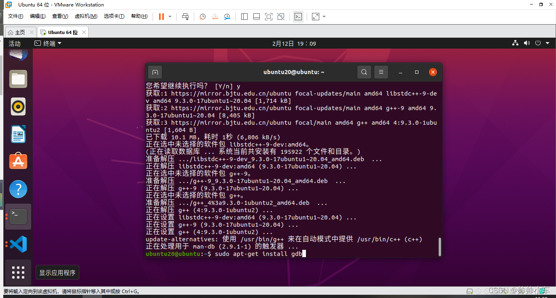Revert to the previous snapshot icon
Screen dimensions: 556x298
[215, 17]
